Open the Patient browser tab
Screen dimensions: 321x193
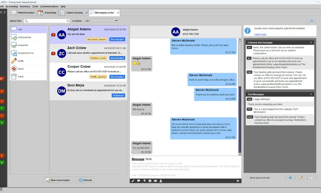(x=23, y=13)
